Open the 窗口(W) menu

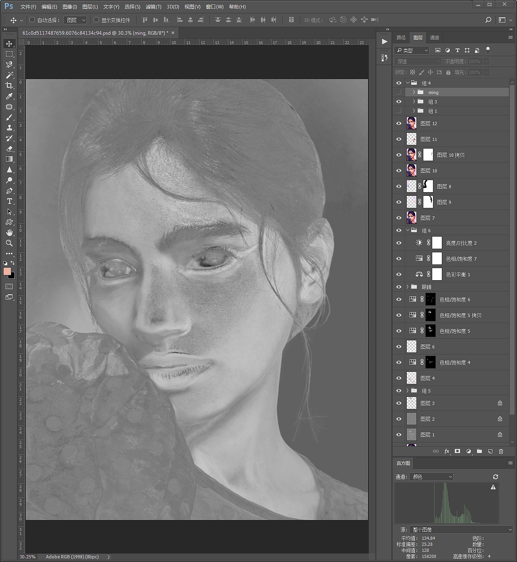coord(214,7)
